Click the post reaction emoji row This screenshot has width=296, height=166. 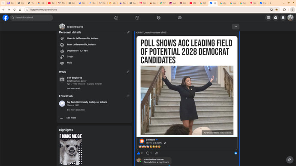pyautogui.click(x=150, y=147)
